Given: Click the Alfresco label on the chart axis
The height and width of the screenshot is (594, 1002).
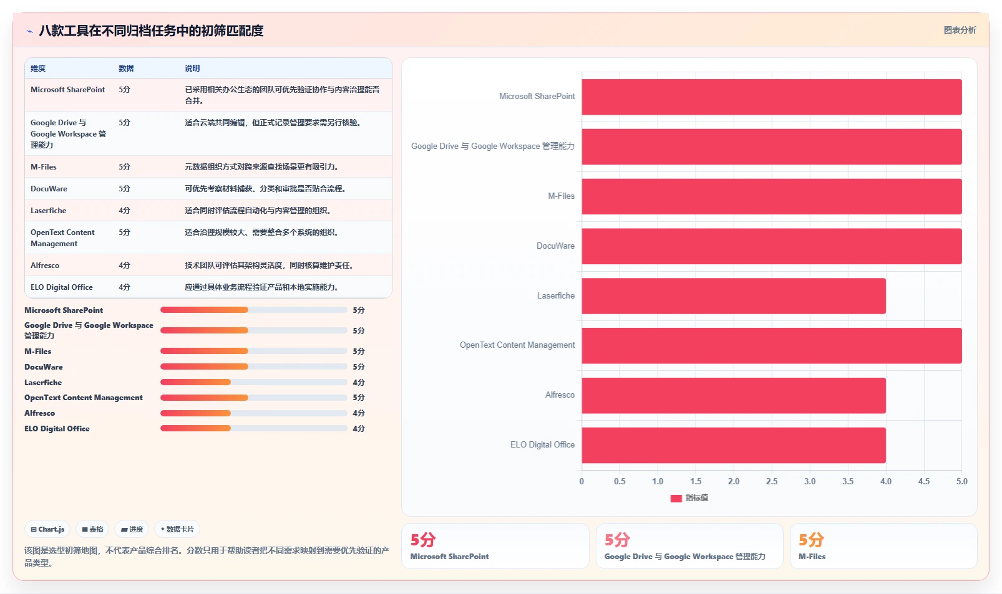Looking at the screenshot, I should click(x=560, y=395).
